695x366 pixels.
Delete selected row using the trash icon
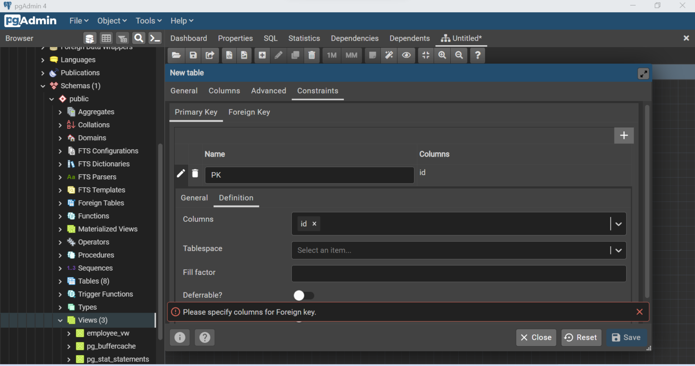pyautogui.click(x=195, y=174)
